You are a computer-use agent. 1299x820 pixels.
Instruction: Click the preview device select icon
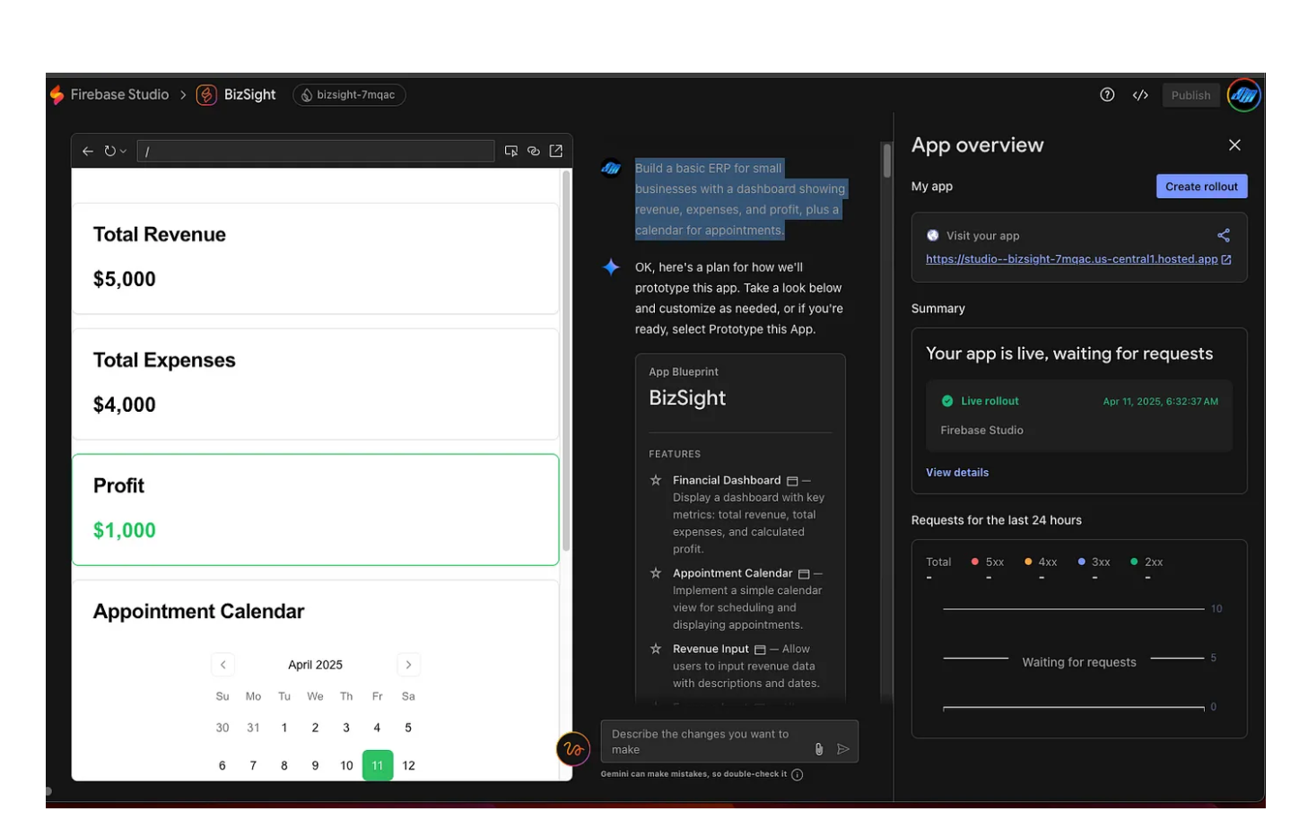(511, 151)
